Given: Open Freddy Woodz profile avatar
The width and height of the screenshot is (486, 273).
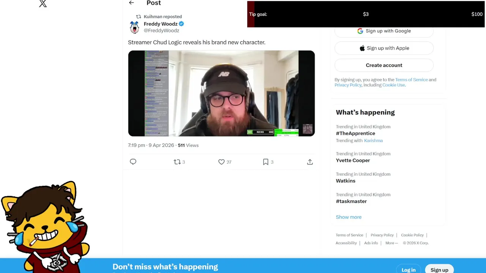Looking at the screenshot, I should (x=134, y=27).
